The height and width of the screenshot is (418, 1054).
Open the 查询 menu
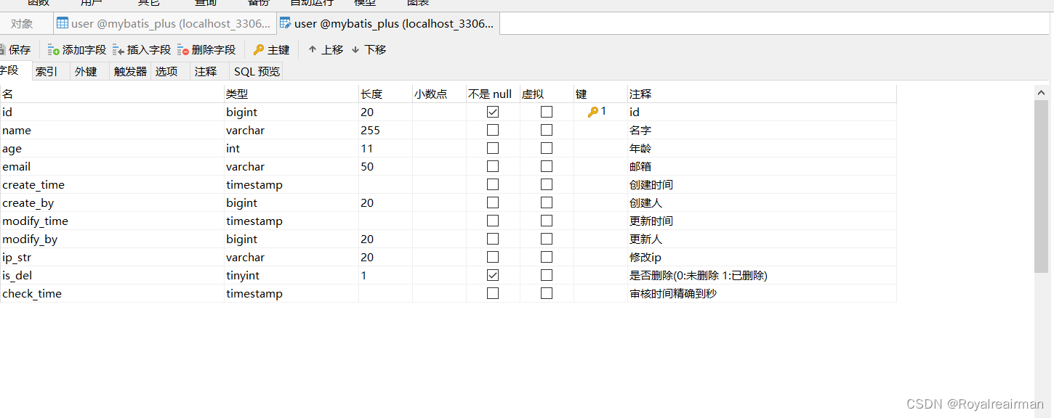coord(205,2)
